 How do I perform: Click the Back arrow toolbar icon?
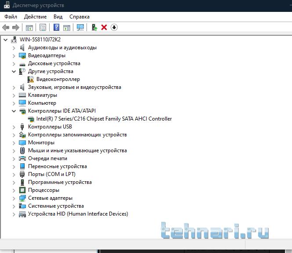[x=6, y=28]
